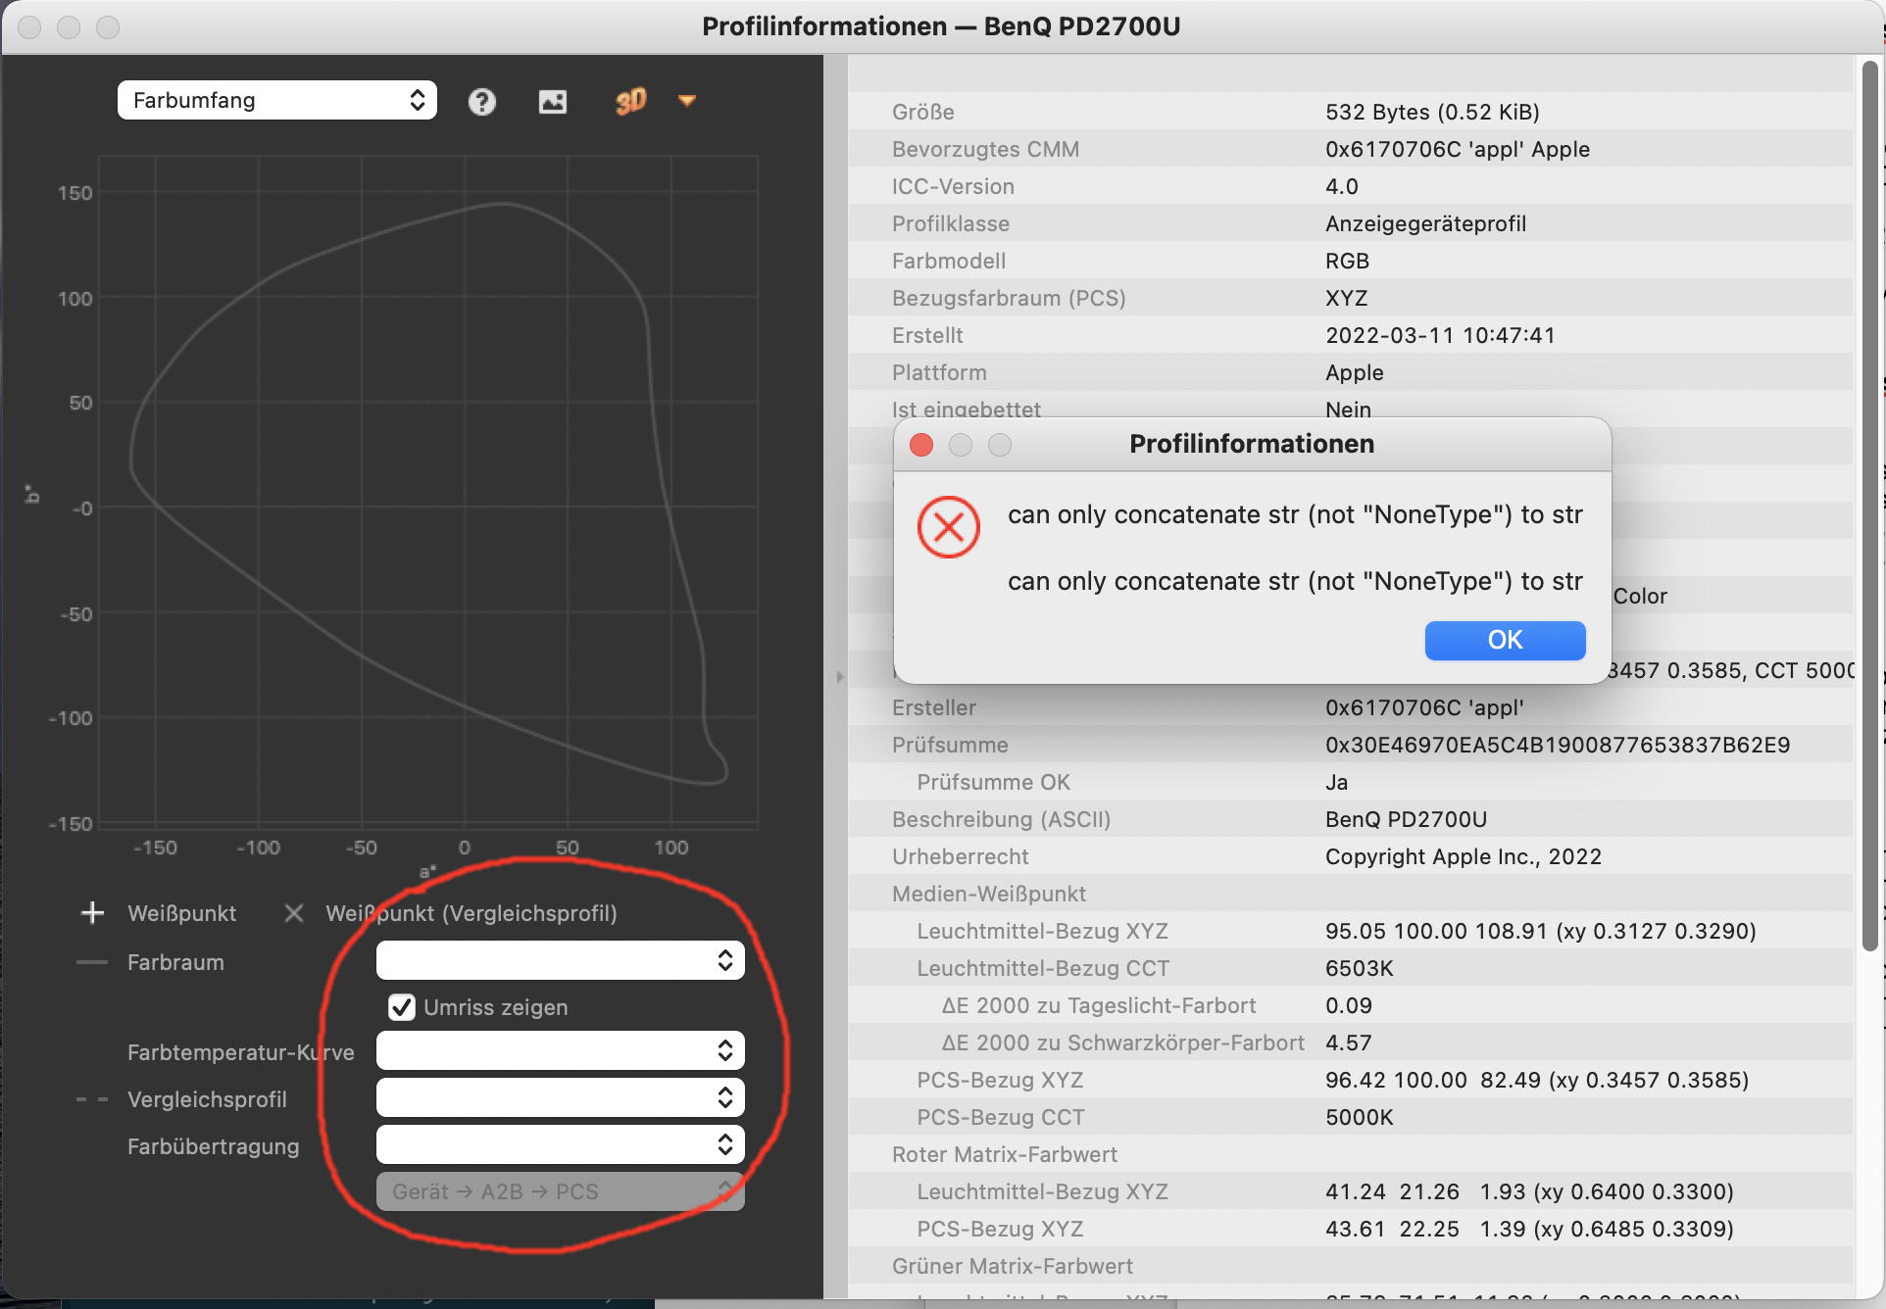Click the red error icon in the dialog

(x=947, y=526)
